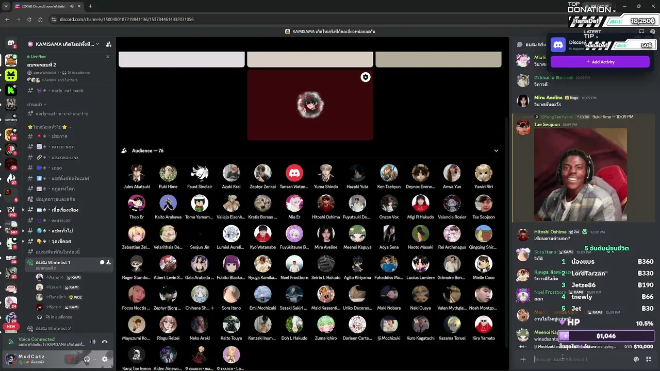Click the speaker tile settings badge icon
The height and width of the screenshot is (371, 660).
[366, 77]
